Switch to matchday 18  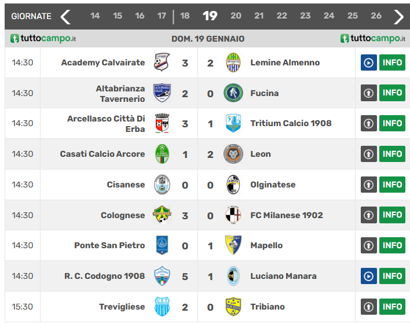[x=185, y=16]
